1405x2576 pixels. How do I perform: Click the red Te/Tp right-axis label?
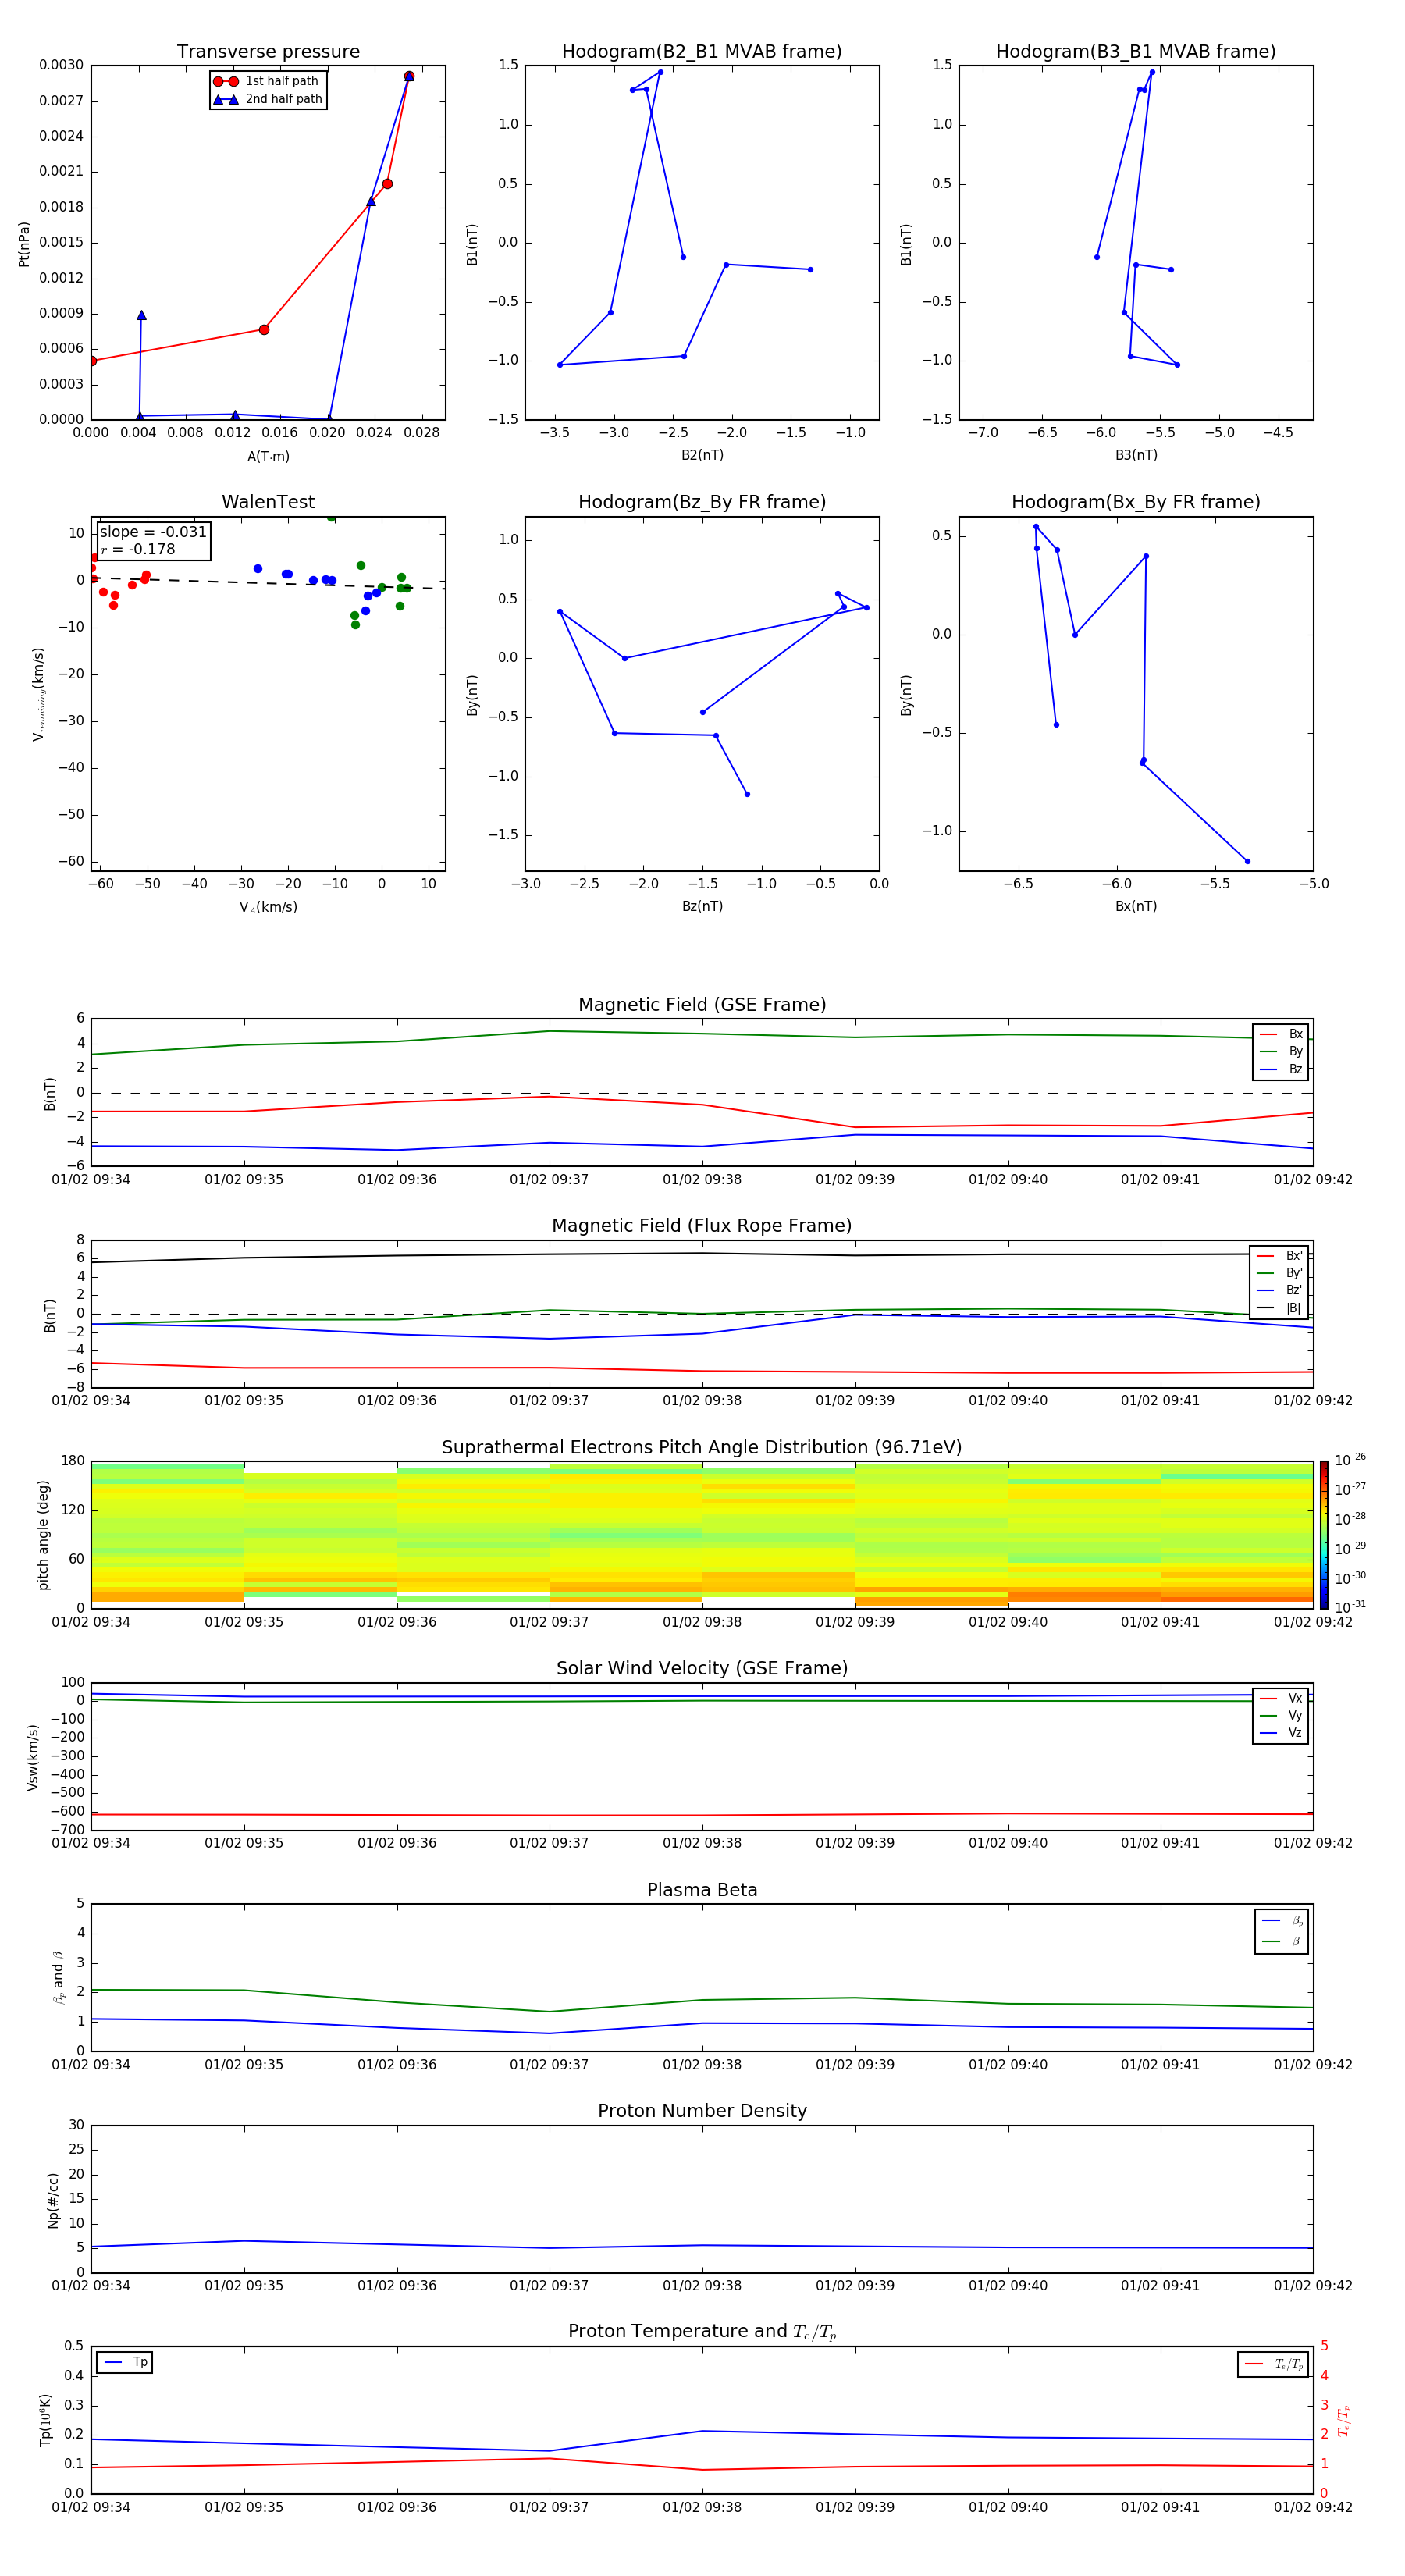click(x=1343, y=2420)
